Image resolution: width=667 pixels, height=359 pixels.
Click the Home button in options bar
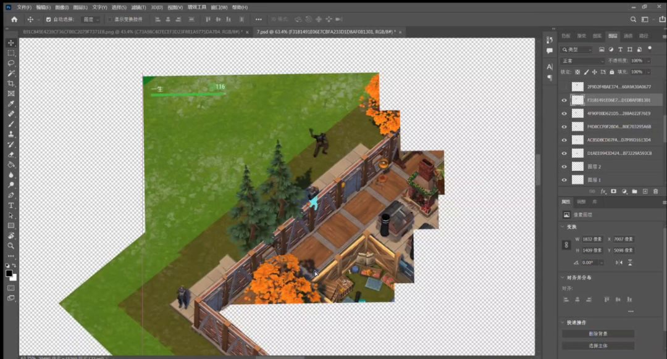(14, 19)
